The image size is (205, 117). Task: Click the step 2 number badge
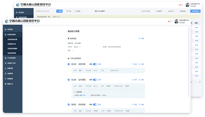(x=69, y=80)
